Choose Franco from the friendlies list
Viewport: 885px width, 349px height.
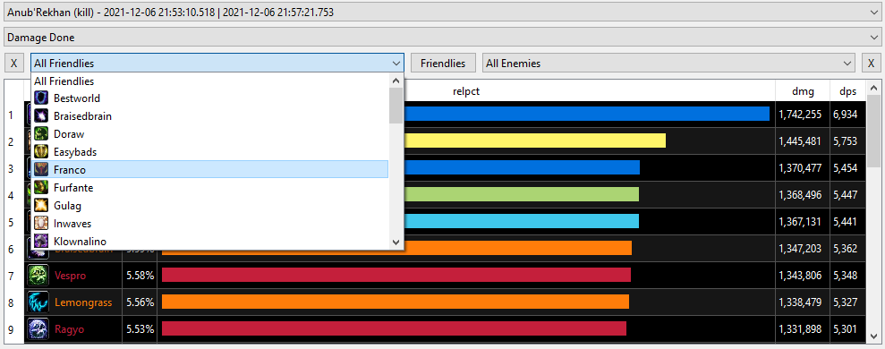(x=210, y=169)
